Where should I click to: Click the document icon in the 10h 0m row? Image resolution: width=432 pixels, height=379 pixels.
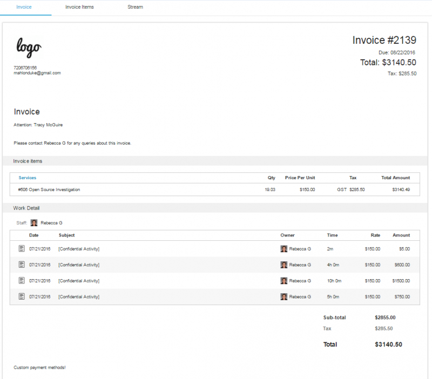click(22, 281)
